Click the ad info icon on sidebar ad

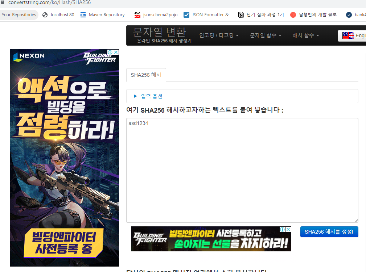pos(110,52)
